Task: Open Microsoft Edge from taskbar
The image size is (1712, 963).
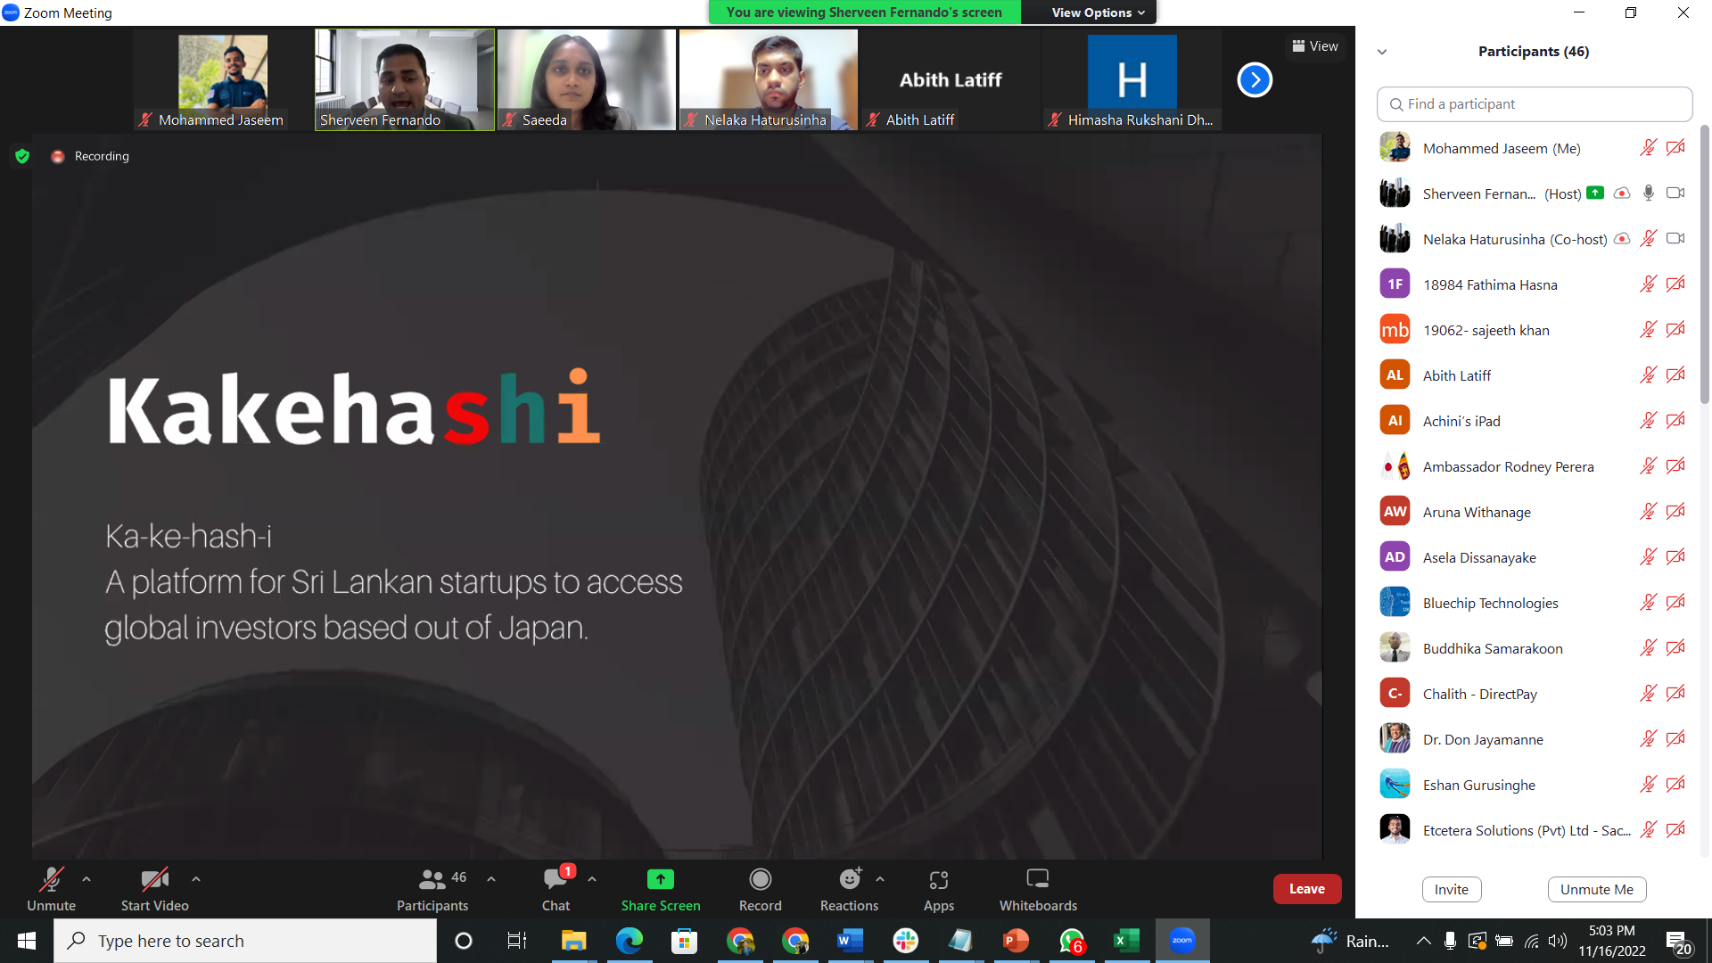Action: (x=629, y=941)
